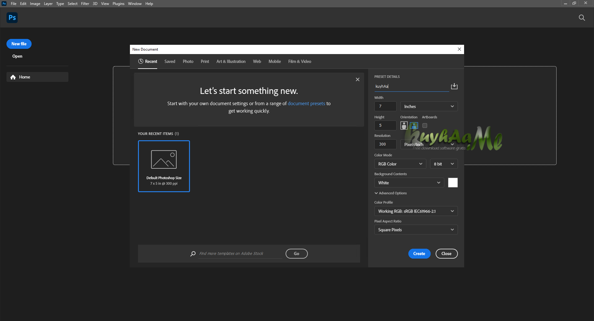This screenshot has width=594, height=321.
Task: Click Open in the left sidebar
Action: 17,56
